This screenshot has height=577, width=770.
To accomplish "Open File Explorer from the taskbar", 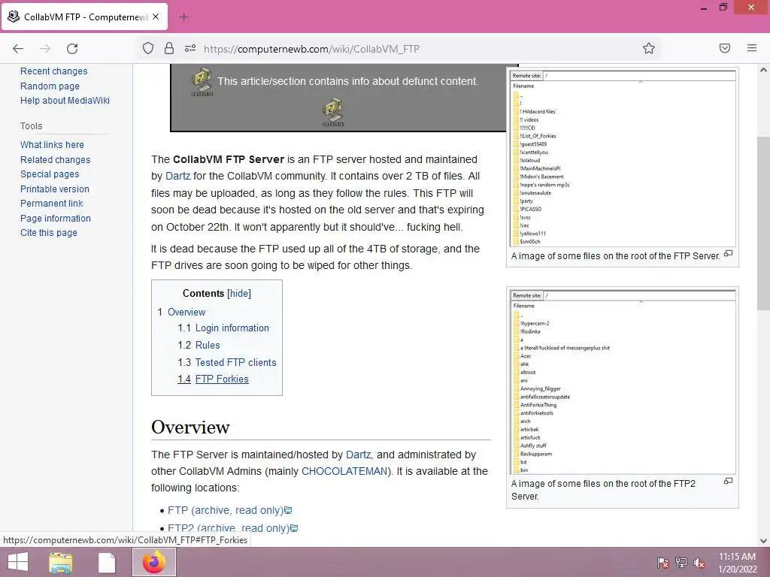I will tap(61, 562).
